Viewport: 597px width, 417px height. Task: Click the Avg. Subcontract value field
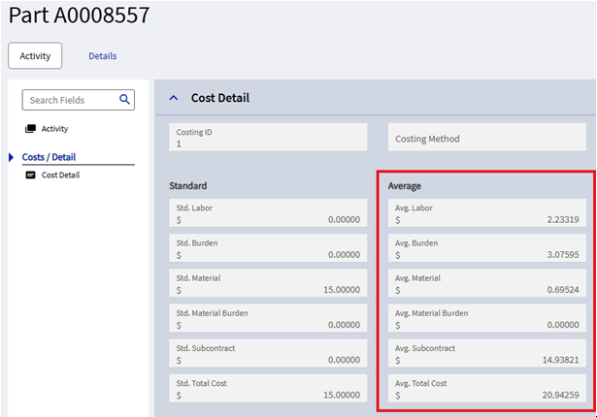(486, 354)
